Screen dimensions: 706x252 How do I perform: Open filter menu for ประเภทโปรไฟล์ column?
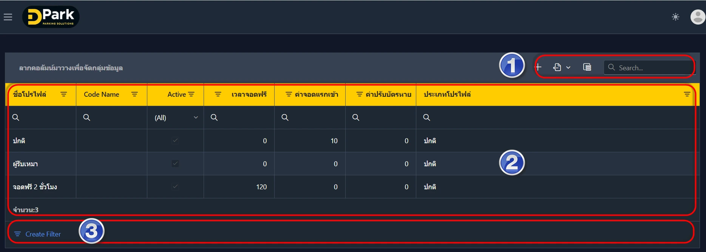coord(687,94)
